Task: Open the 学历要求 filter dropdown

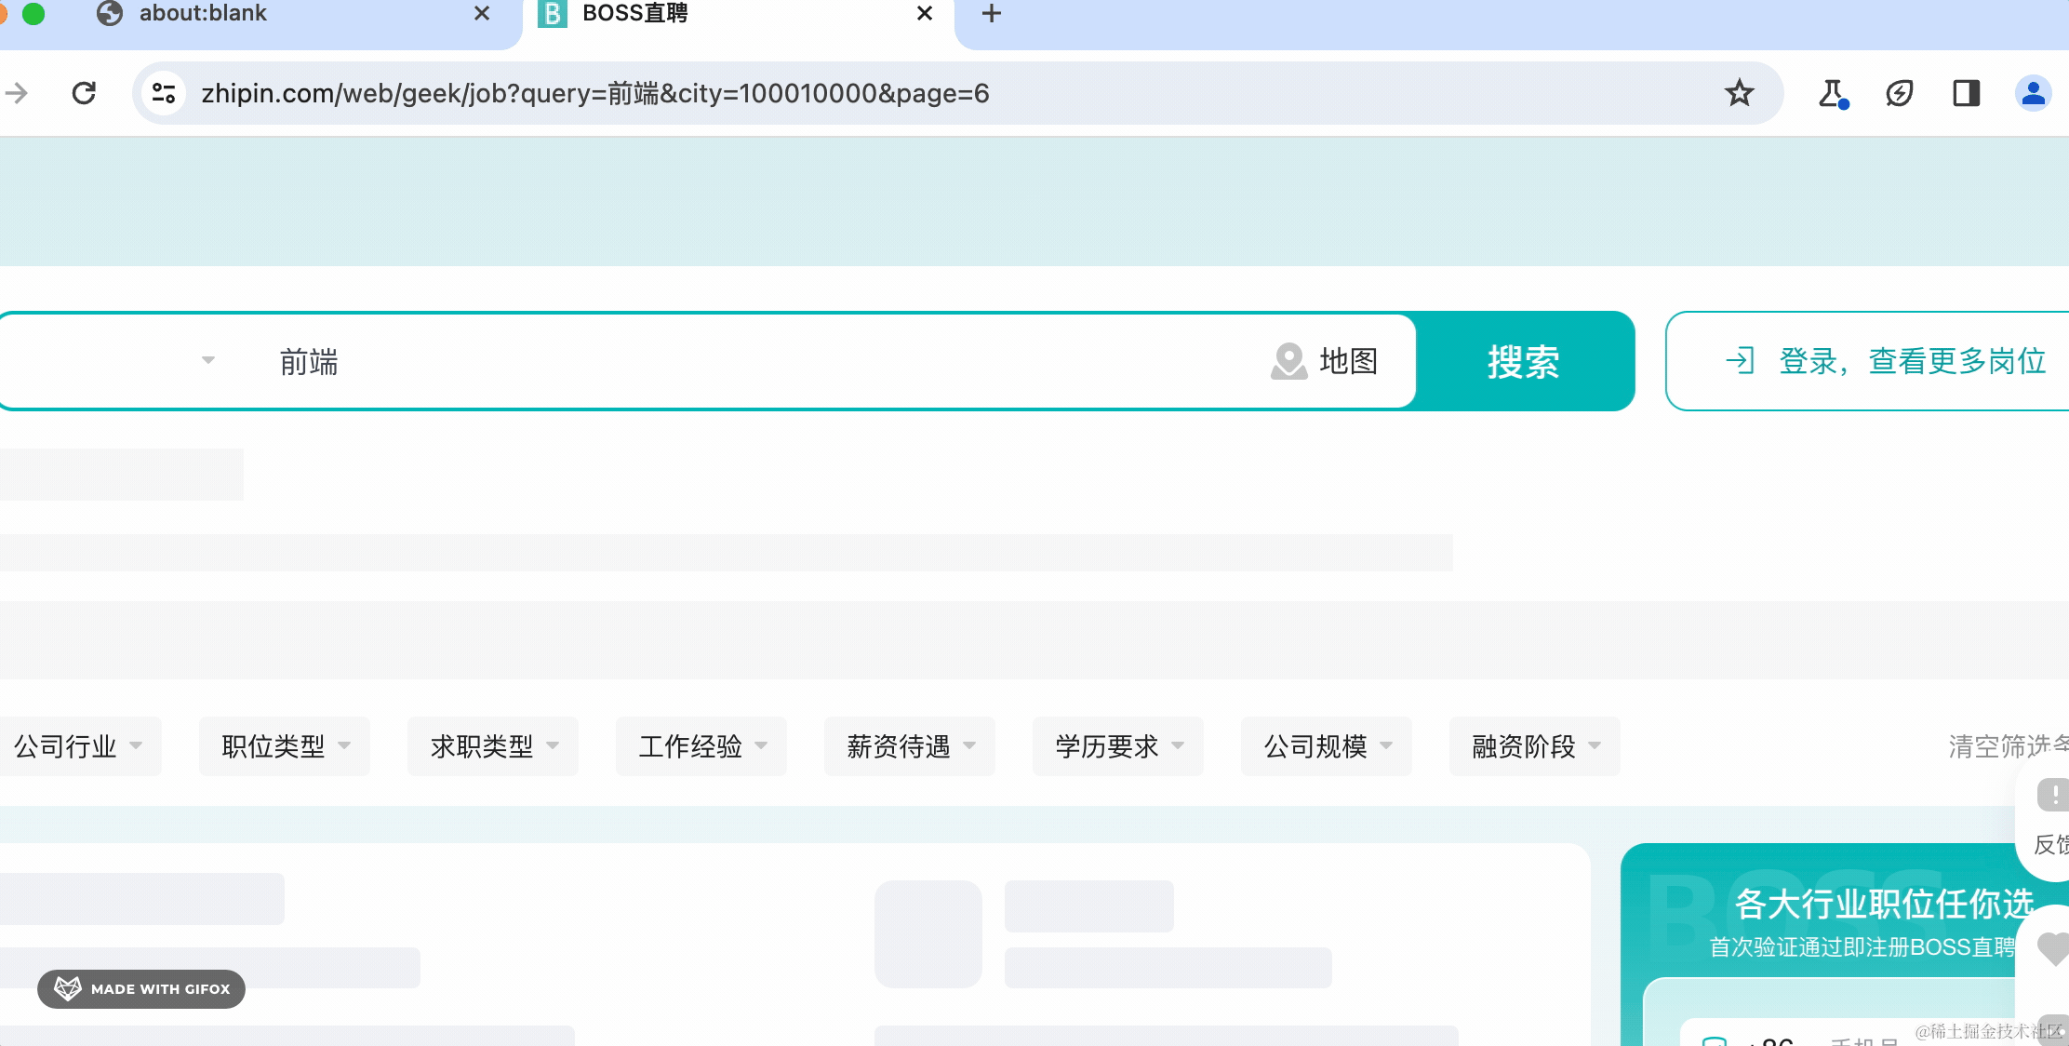Action: click(1118, 746)
